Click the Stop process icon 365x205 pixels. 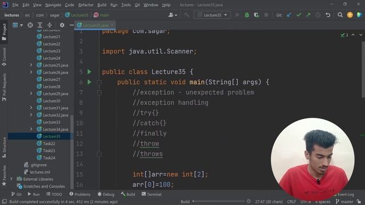point(266,15)
